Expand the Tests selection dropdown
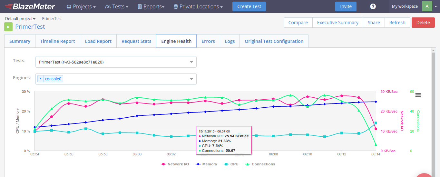 click(191, 62)
